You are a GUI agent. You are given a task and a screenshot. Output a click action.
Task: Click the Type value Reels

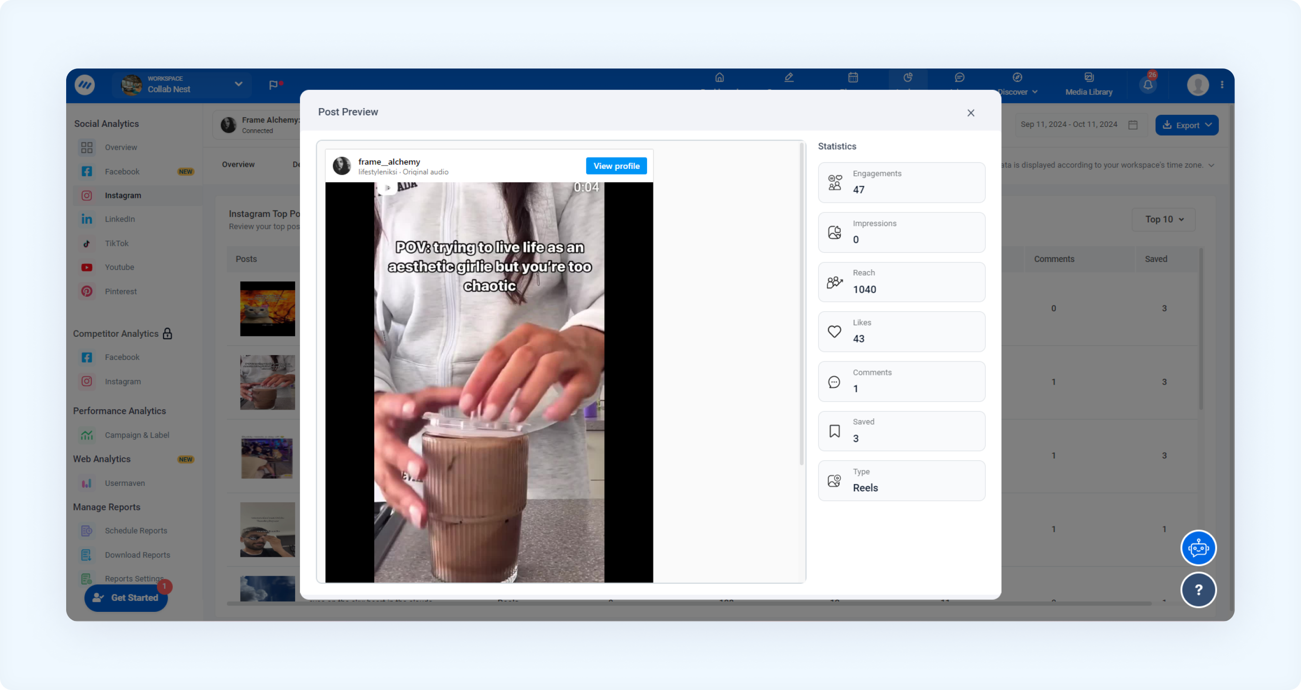[865, 488]
